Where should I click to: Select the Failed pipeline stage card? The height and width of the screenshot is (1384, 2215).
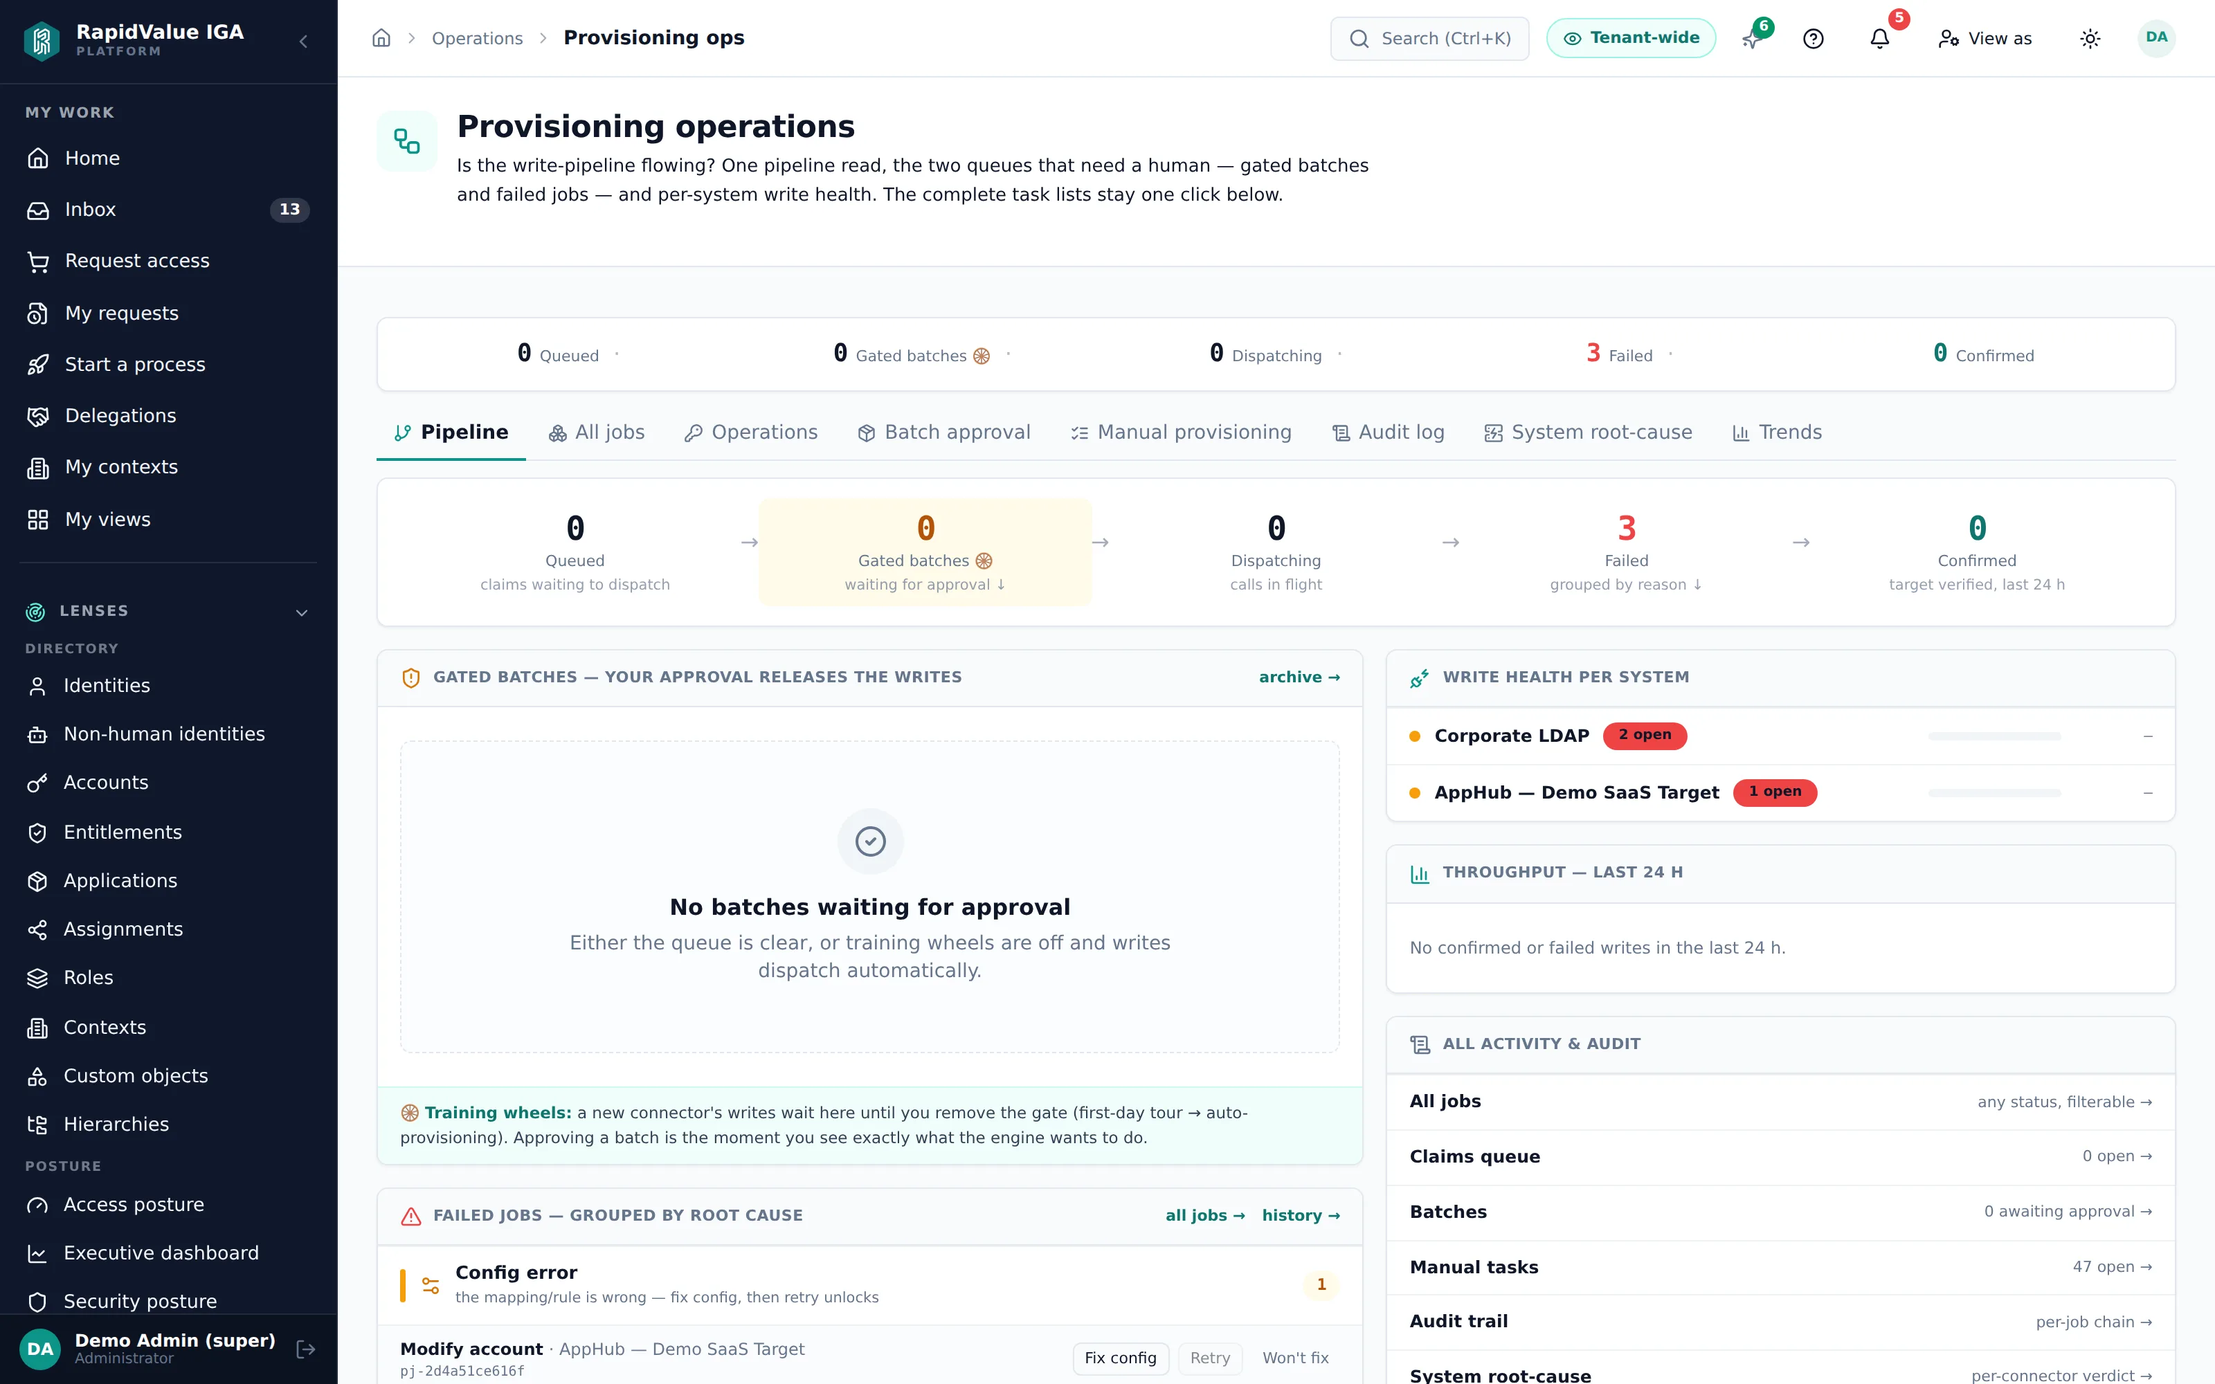tap(1625, 552)
